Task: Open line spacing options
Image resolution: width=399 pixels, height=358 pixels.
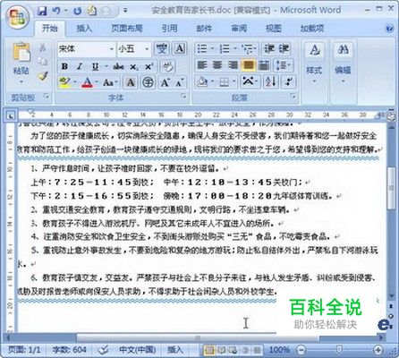Action: tap(284, 65)
